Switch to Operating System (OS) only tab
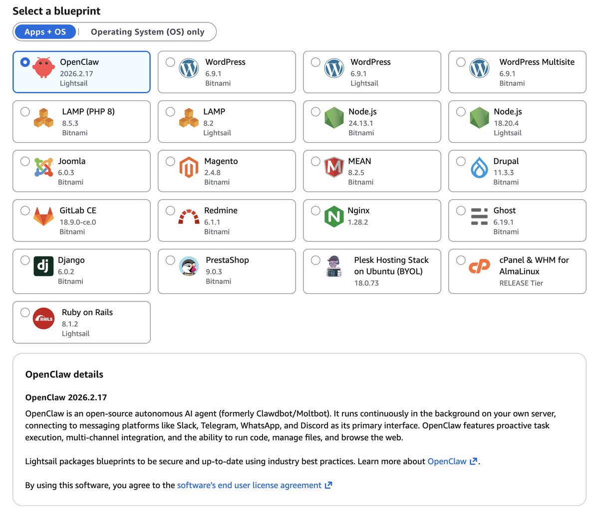 tap(148, 31)
